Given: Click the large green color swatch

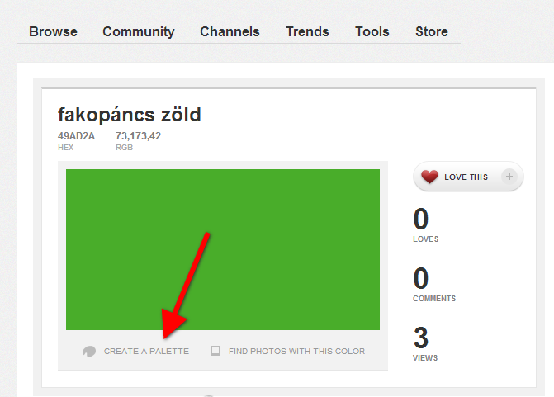Looking at the screenshot, I should click(223, 249).
